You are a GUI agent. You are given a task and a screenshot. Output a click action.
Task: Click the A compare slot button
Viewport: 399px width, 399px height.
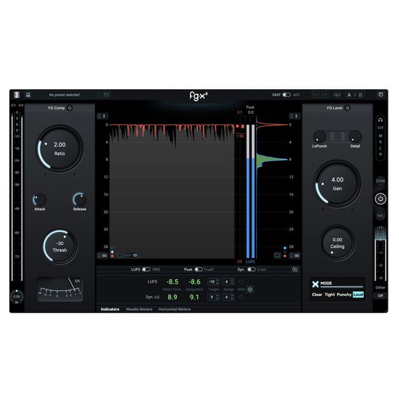(349, 95)
